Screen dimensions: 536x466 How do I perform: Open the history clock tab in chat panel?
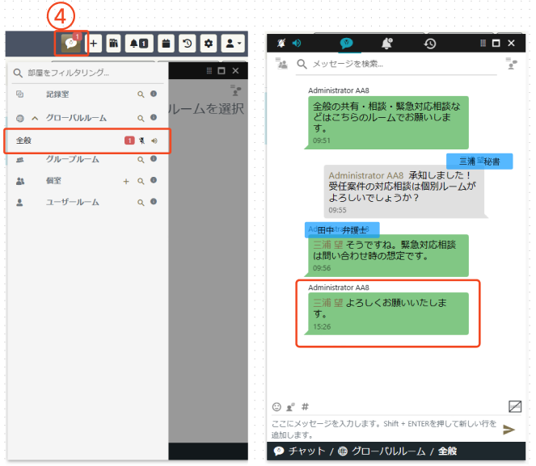click(431, 43)
